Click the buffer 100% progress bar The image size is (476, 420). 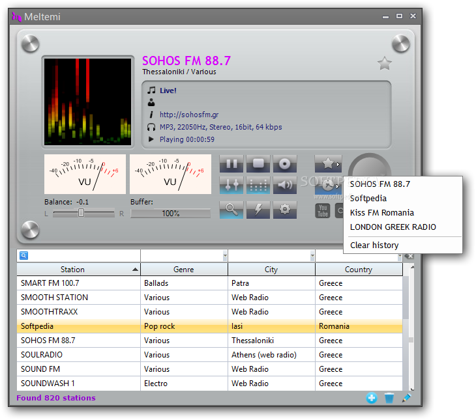tap(170, 214)
